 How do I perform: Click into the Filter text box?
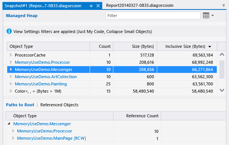[x=153, y=16]
